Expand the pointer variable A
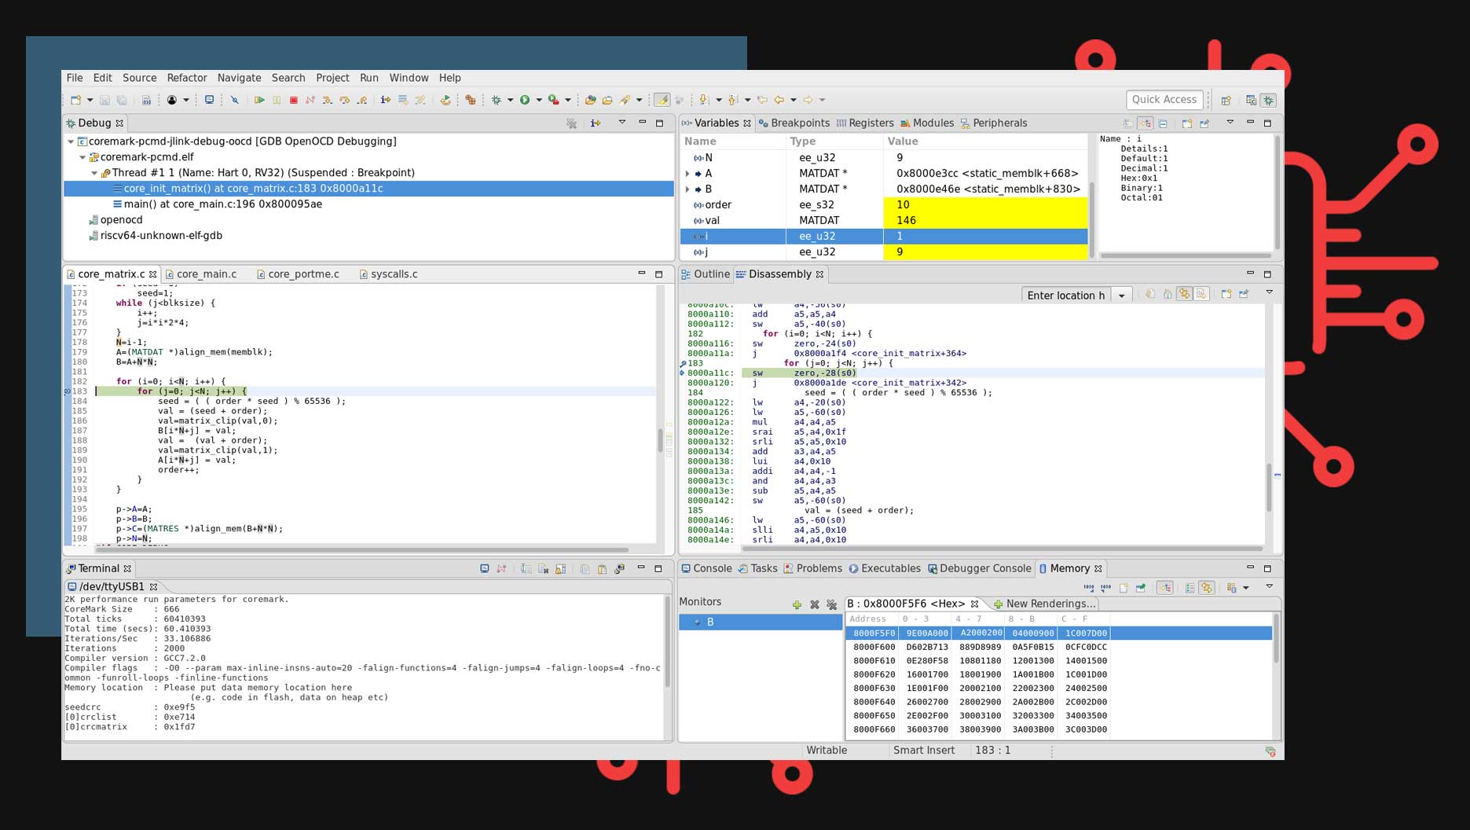This screenshot has width=1470, height=830. click(688, 174)
